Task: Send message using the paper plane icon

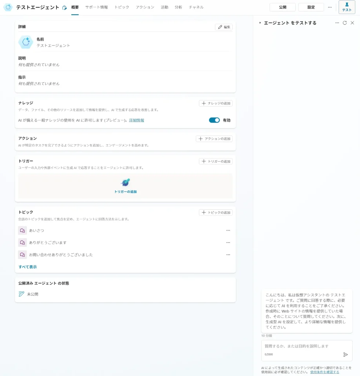Action: [345, 354]
